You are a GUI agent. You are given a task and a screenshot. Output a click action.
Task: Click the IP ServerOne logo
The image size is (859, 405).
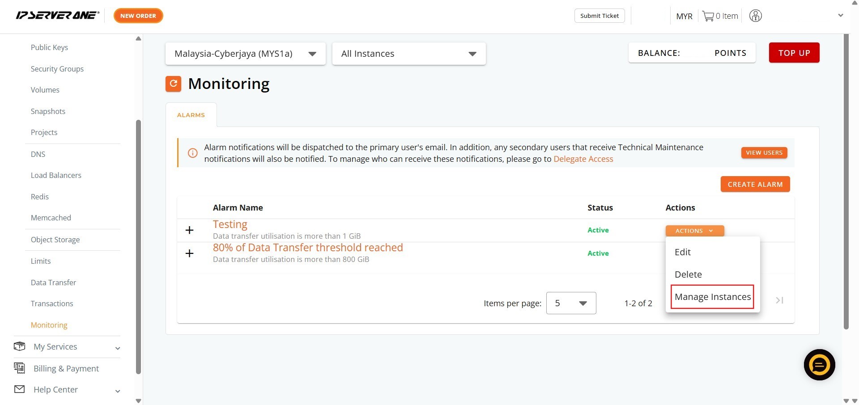[57, 16]
